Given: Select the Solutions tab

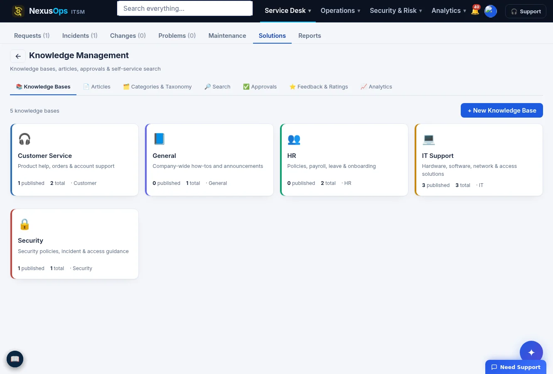Looking at the screenshot, I should pyautogui.click(x=272, y=36).
